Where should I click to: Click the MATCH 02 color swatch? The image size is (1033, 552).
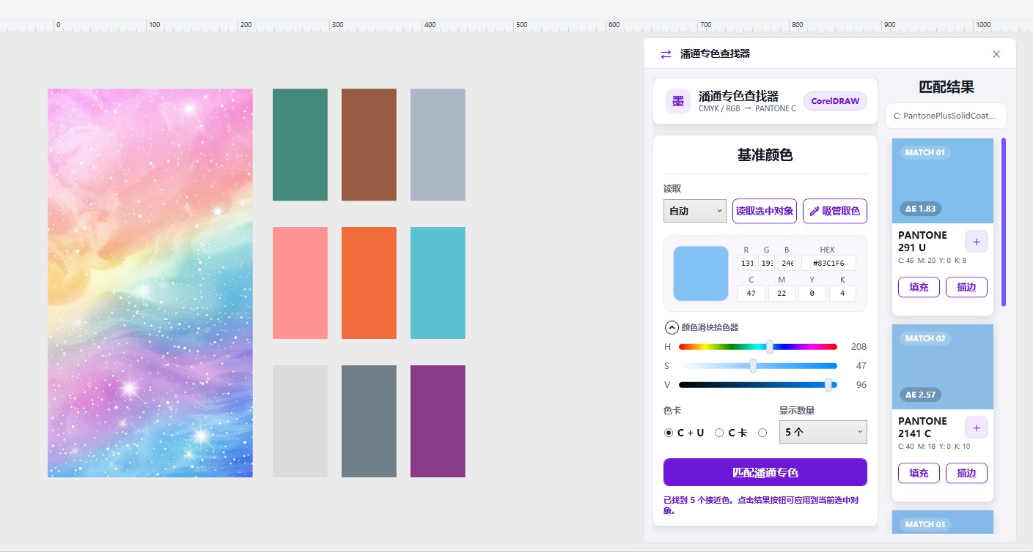tap(943, 367)
